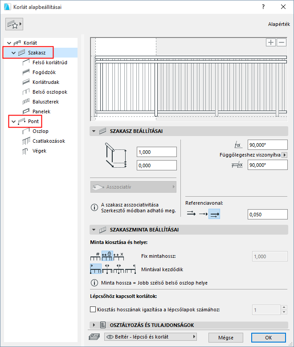Collapse the Szakasz tree node chevron
294x347 pixels.
click(x=13, y=53)
